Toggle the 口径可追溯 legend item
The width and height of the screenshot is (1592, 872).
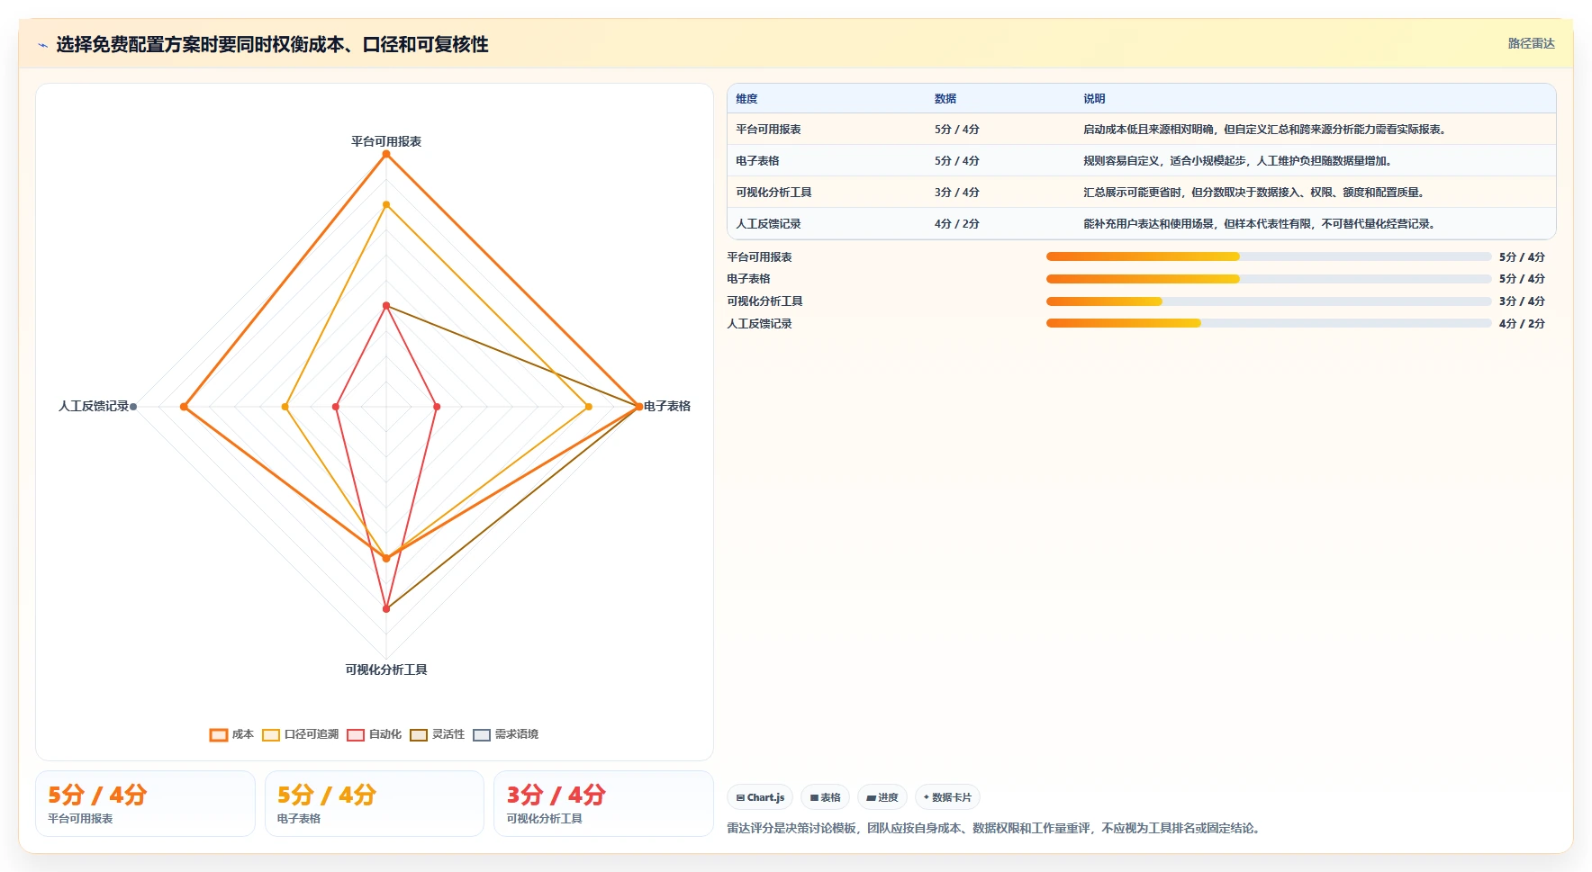click(300, 734)
